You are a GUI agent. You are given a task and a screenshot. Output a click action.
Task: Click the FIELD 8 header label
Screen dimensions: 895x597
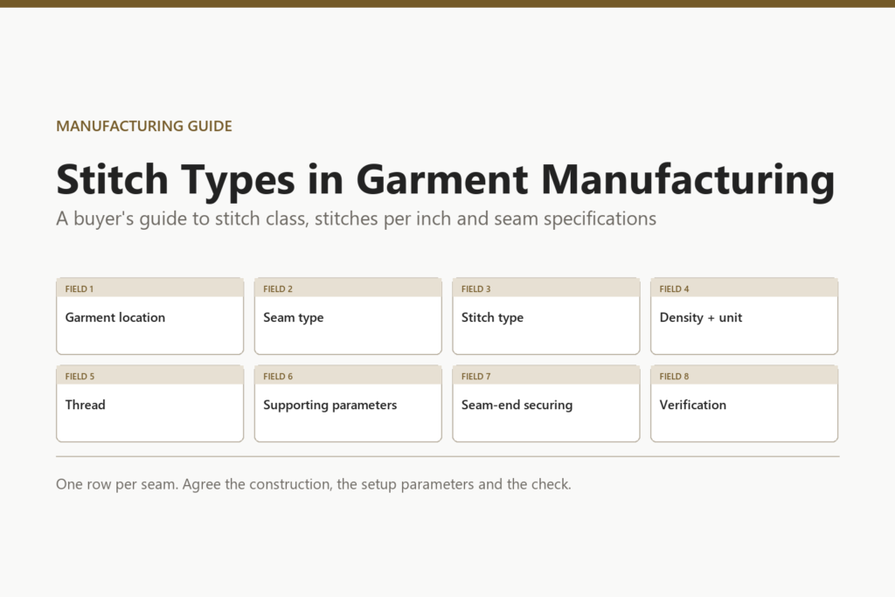674,376
